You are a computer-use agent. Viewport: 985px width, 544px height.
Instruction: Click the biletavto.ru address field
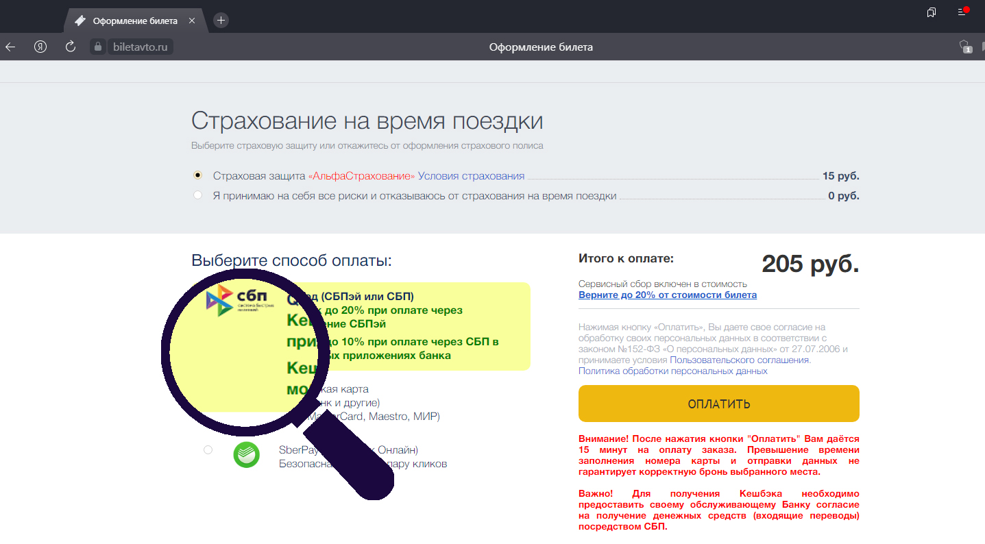tap(140, 47)
